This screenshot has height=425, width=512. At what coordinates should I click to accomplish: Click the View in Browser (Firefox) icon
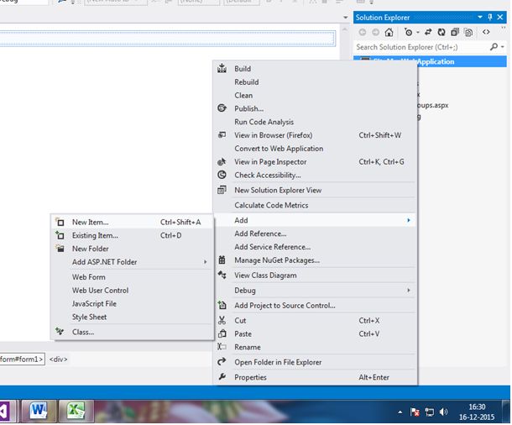pyautogui.click(x=222, y=135)
